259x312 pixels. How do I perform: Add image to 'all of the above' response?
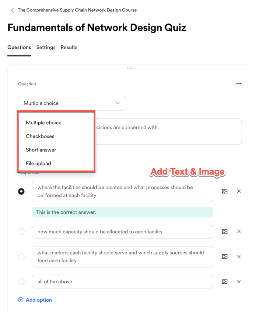225,282
